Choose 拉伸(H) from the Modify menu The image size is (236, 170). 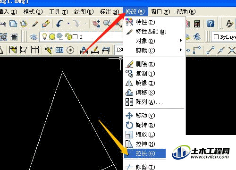(145, 144)
